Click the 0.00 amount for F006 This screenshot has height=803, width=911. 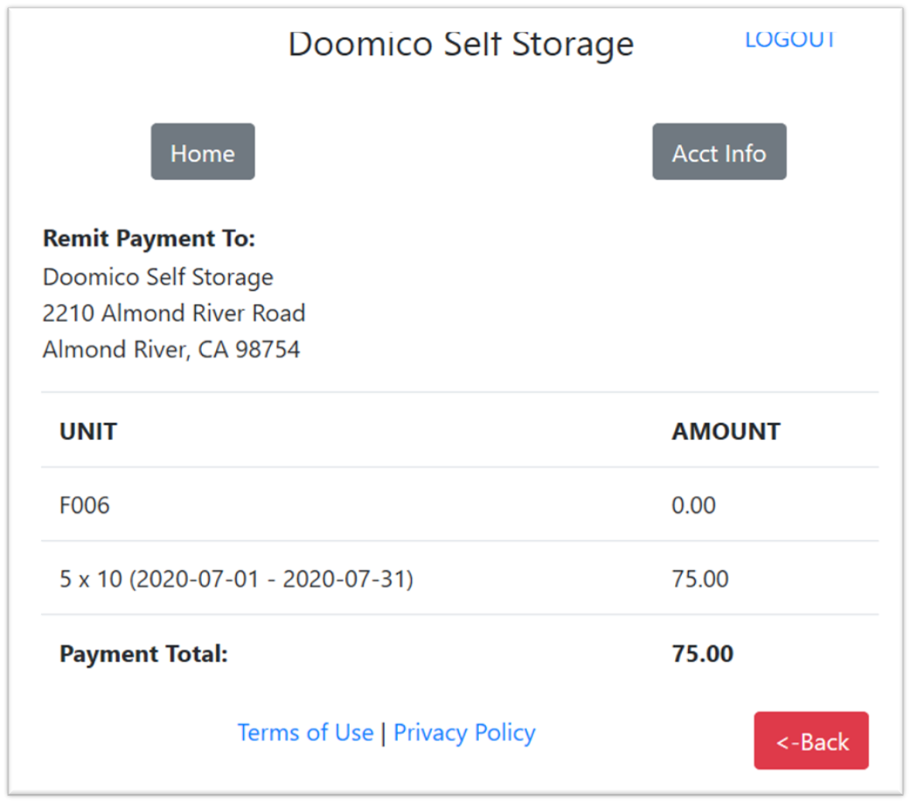[694, 505]
